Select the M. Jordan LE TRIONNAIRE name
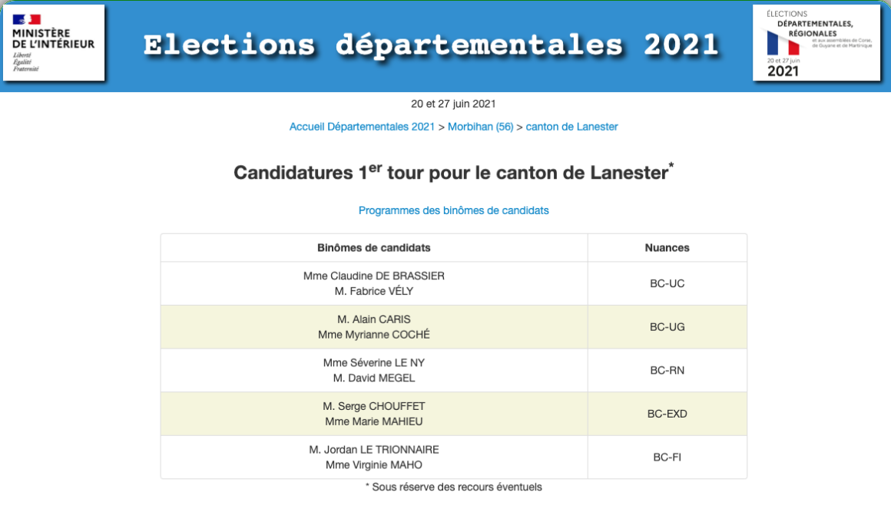Image resolution: width=891 pixels, height=512 pixels. (x=373, y=450)
